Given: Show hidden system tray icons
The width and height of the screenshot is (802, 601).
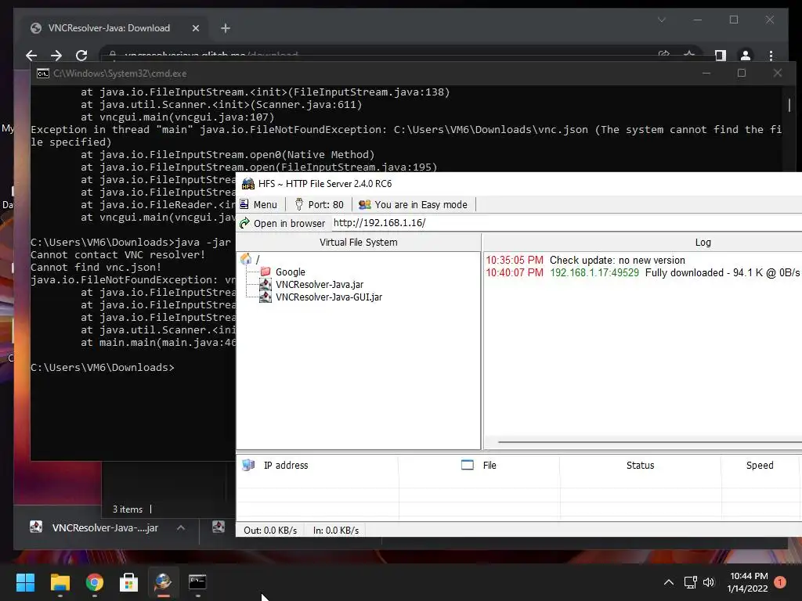Looking at the screenshot, I should point(669,582).
